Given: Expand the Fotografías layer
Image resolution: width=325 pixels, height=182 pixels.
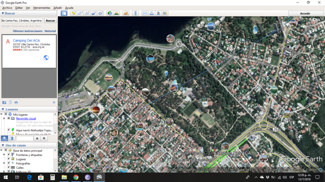Looking at the screenshot, I should [x=4, y=163].
